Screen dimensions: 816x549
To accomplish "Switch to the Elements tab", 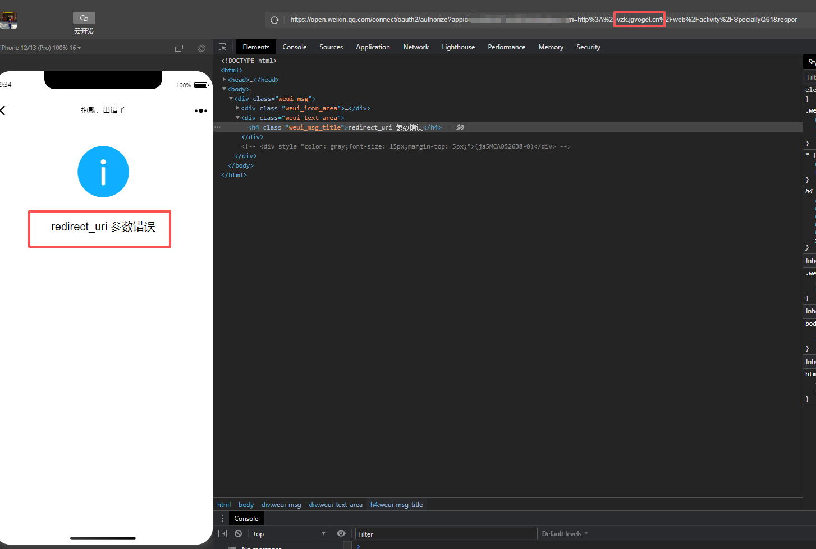I will 256,47.
